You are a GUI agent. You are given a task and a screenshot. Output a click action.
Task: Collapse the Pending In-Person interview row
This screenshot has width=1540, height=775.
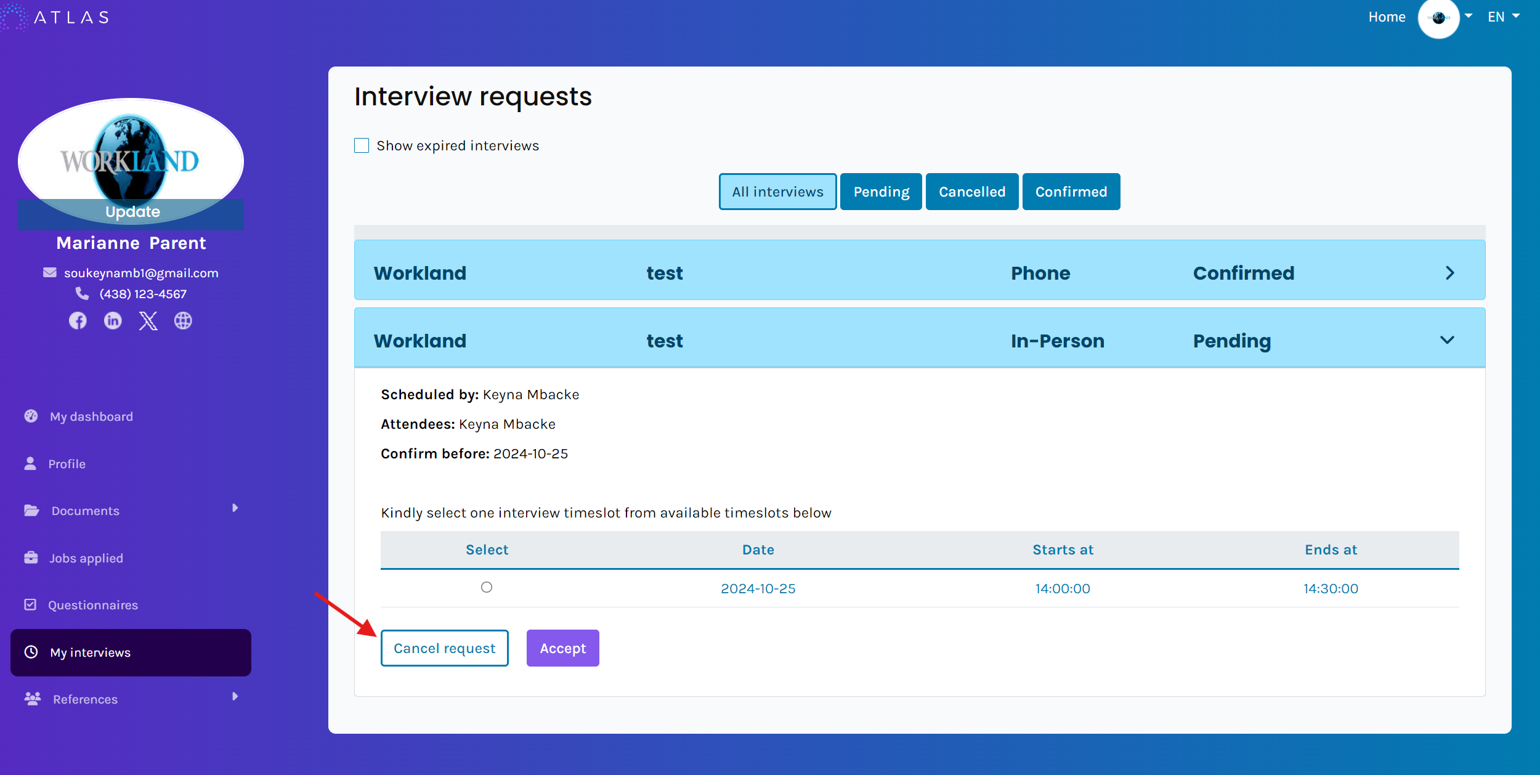pyautogui.click(x=1447, y=340)
